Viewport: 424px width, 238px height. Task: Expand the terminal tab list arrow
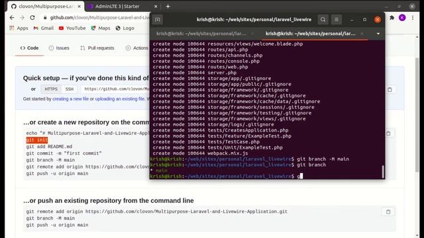tap(378, 34)
